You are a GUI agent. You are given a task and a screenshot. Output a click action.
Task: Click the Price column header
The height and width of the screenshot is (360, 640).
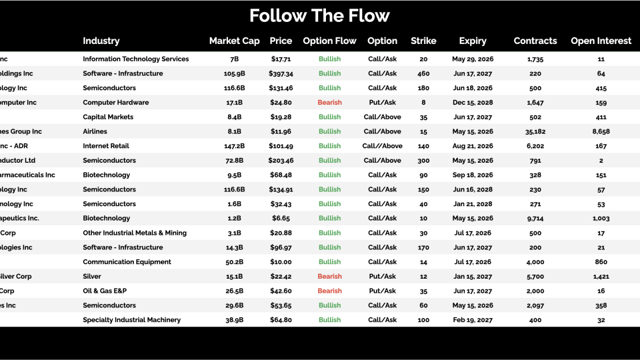(281, 41)
